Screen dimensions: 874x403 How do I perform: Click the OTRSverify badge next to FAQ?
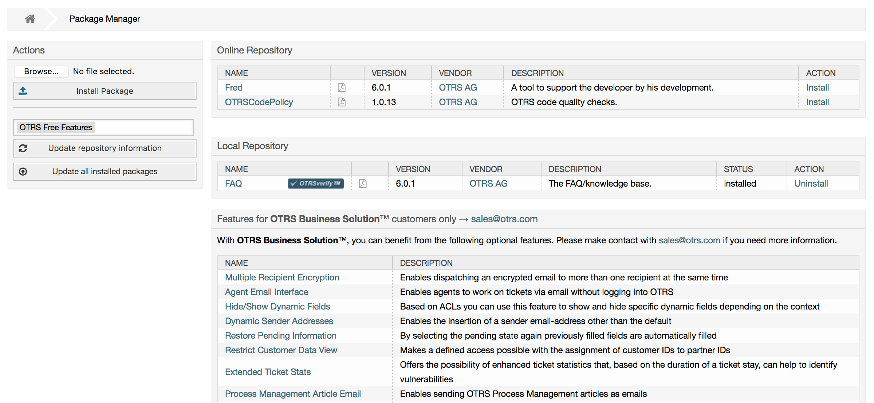315,184
